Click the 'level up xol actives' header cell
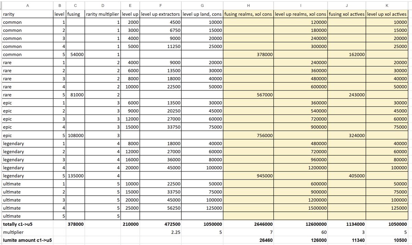This screenshot has height=245, width=412. [x=388, y=14]
